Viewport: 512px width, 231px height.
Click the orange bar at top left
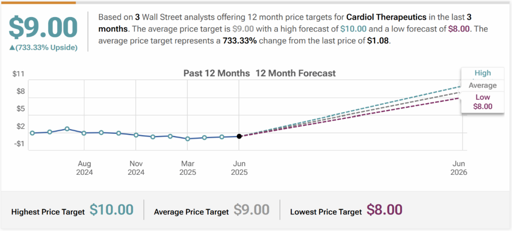(38, 2)
